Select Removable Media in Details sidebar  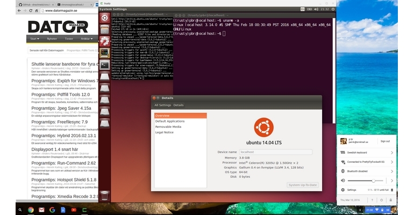tap(180, 127)
